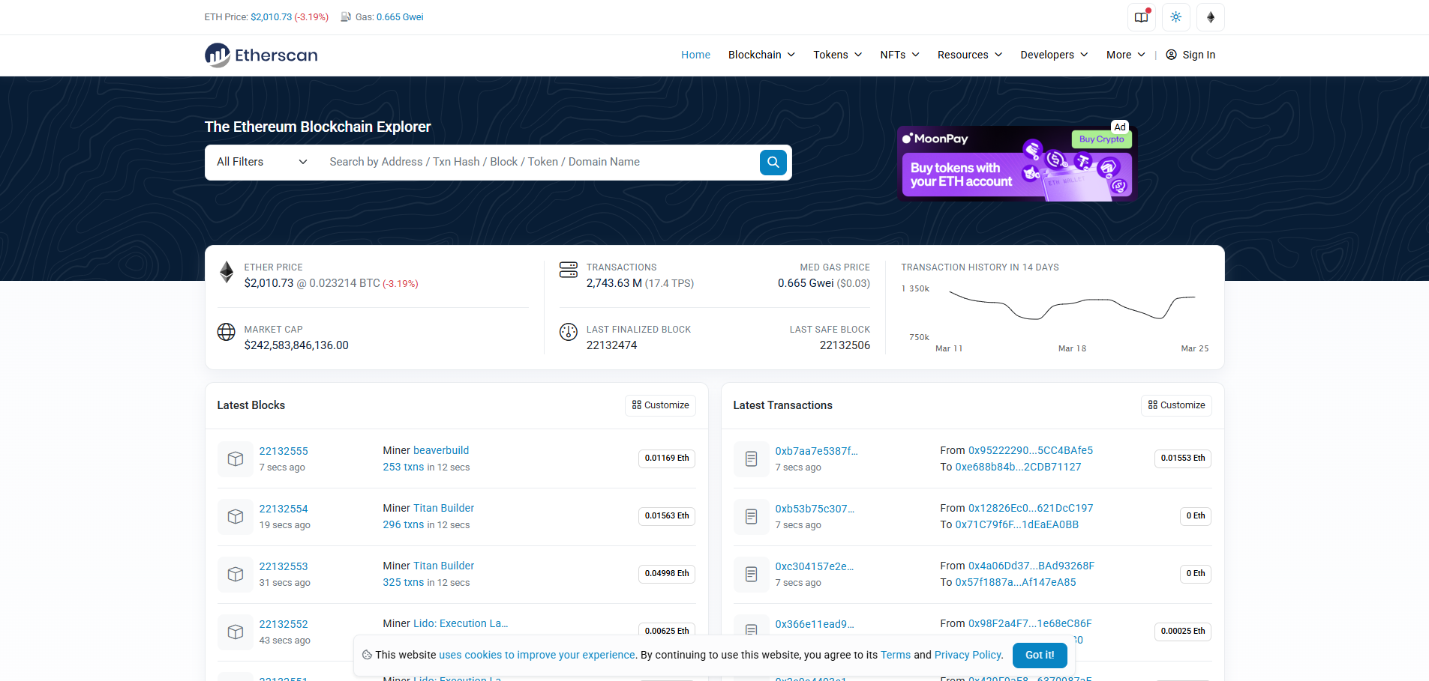Image resolution: width=1429 pixels, height=681 pixels.
Task: Click the Etherscan logo
Action: (260, 55)
